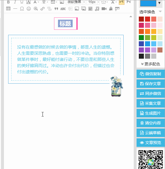Viewport: 165px width, 169px height.
Task: Click the text background 'ab' highlight icon
Action: 53,2
